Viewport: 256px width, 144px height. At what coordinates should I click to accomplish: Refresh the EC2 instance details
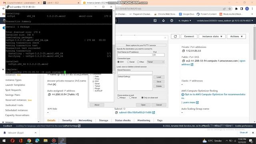point(175,36)
